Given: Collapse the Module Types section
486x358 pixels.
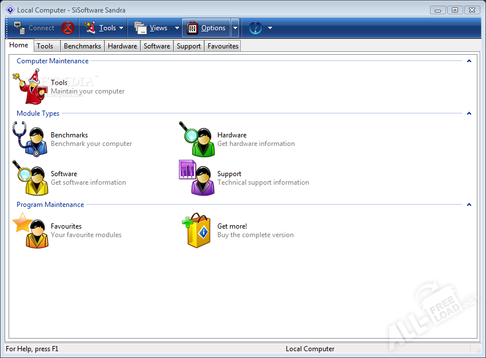Looking at the screenshot, I should [469, 113].
